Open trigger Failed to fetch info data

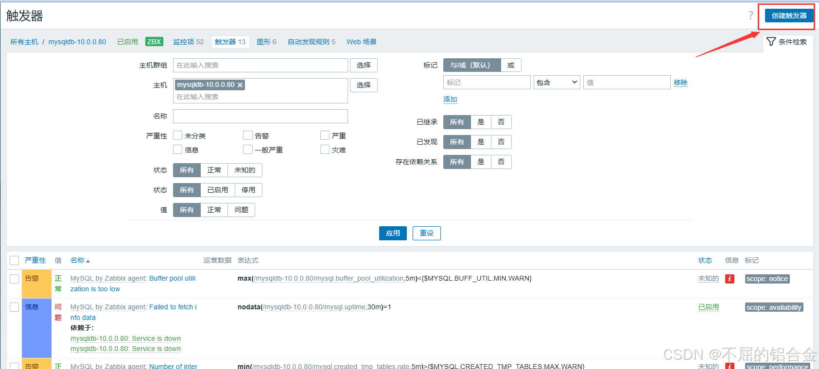[x=134, y=312]
